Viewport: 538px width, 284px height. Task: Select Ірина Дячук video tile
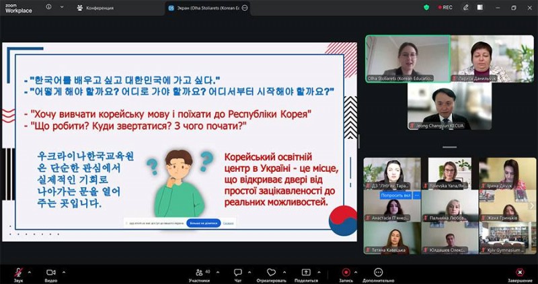point(508,173)
